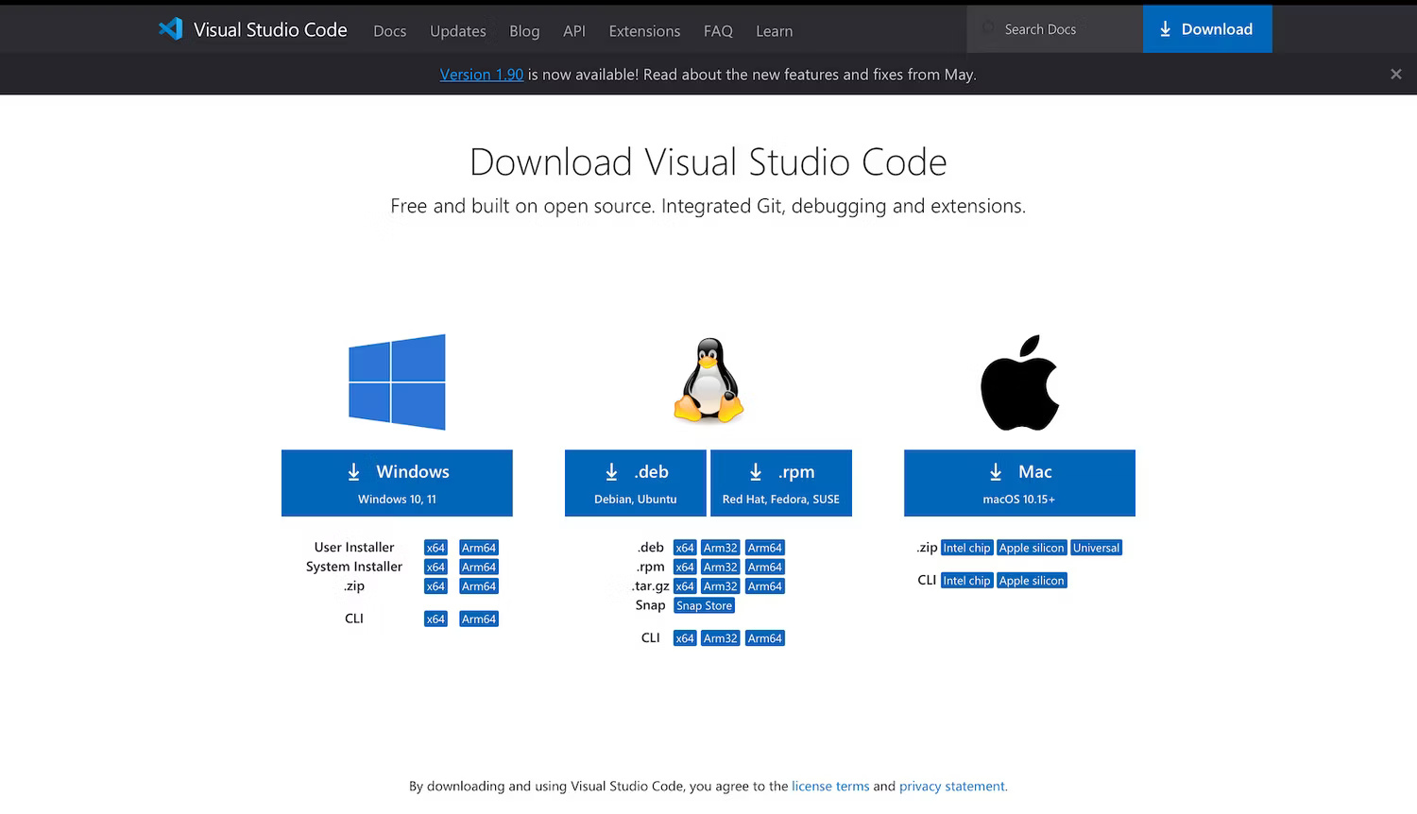This screenshot has width=1417, height=814.
Task: Download the .deb package for Debian, Ubuntu
Action: [x=635, y=483]
